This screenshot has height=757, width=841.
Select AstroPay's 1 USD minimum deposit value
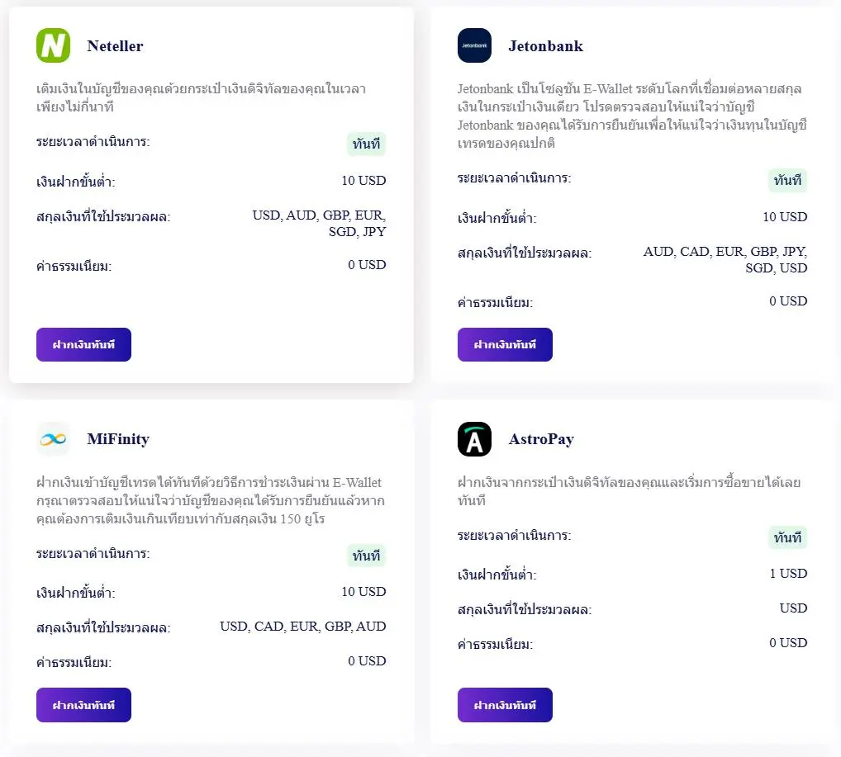(x=788, y=573)
